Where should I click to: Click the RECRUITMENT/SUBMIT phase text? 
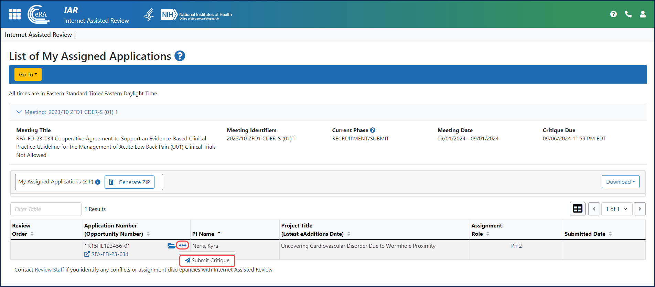(361, 139)
